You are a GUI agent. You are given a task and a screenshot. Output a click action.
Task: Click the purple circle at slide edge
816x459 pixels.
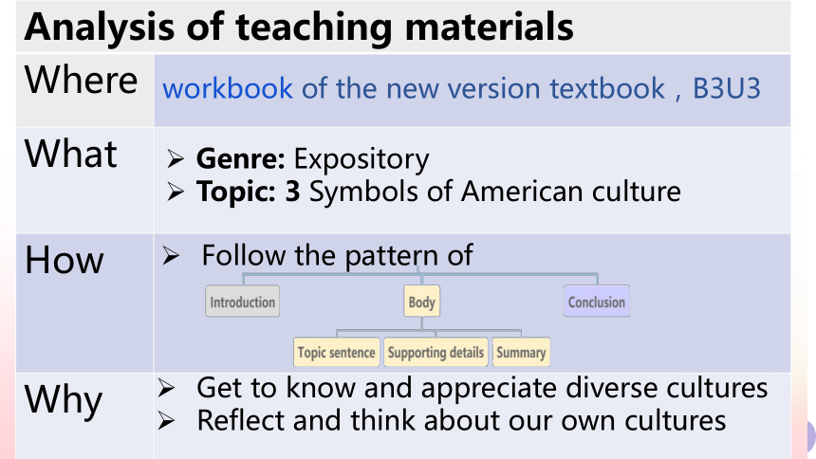pyautogui.click(x=809, y=434)
